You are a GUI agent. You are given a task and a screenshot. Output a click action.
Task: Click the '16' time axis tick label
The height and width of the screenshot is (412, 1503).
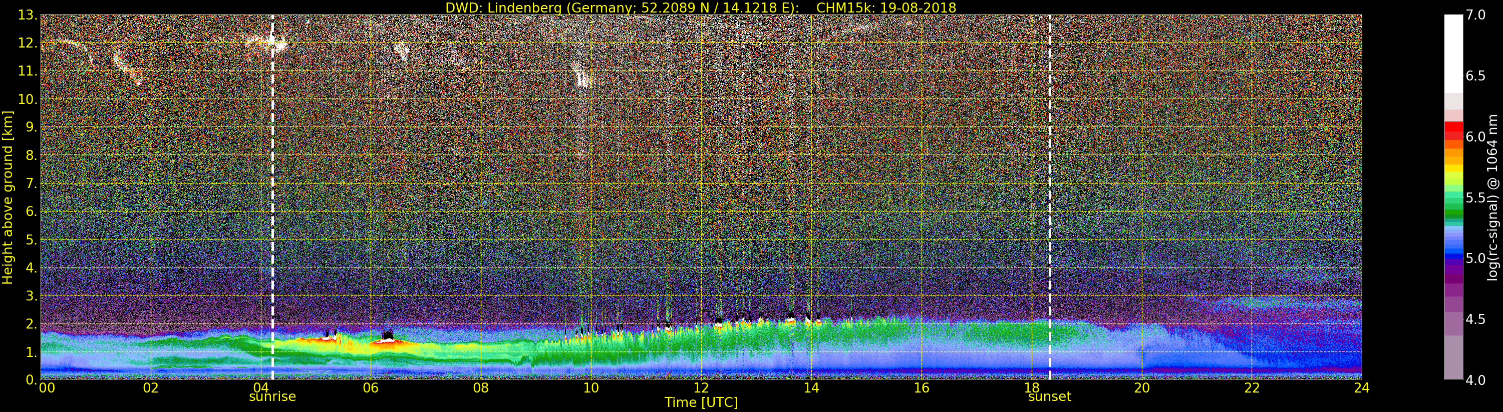click(922, 387)
